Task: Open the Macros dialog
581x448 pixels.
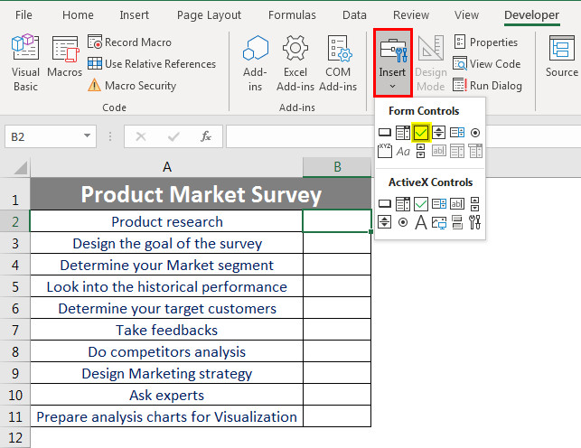Action: click(x=64, y=56)
